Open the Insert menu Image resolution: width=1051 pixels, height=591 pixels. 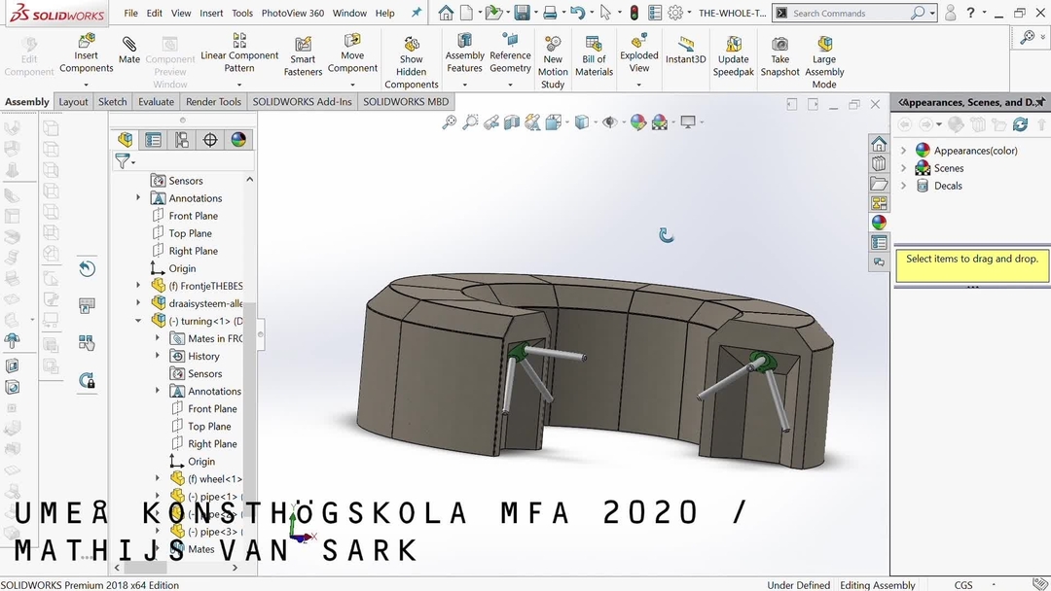click(211, 14)
